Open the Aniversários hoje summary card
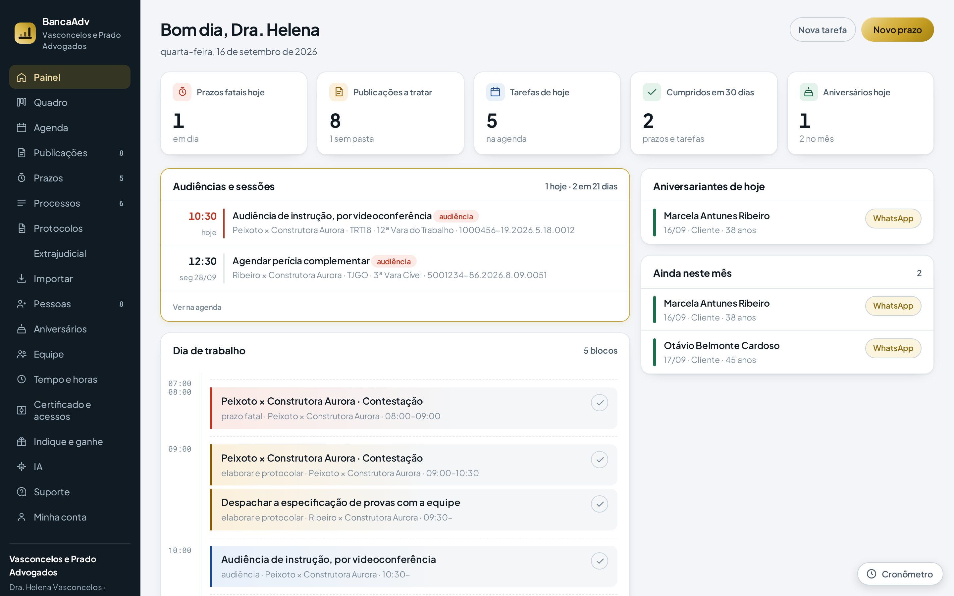 (860, 113)
